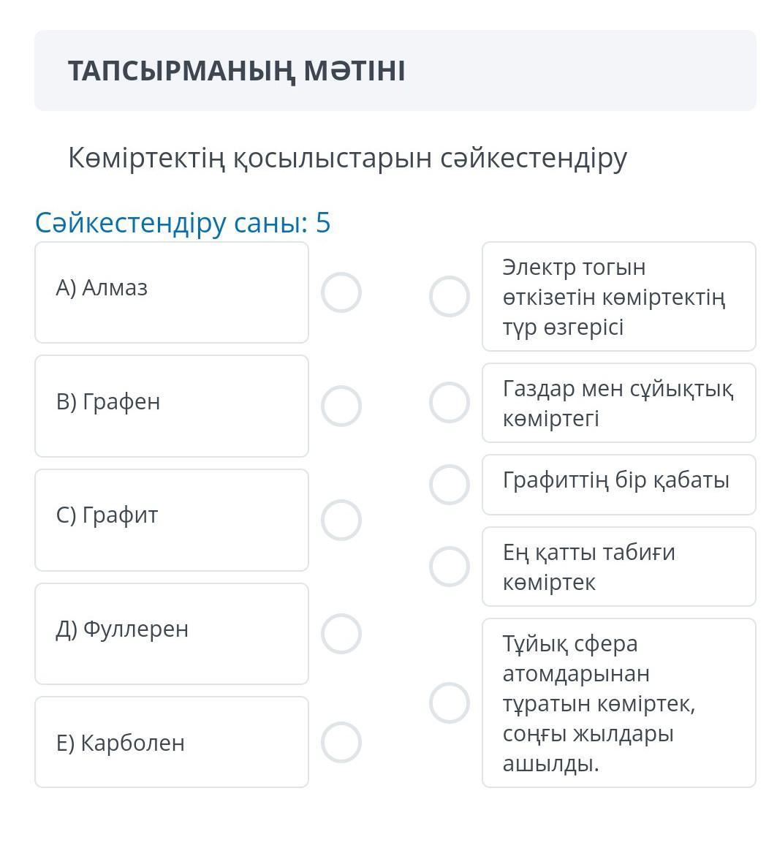The image size is (777, 848).
Task: Select radio for Газдар мен сұйықтық көміртегі
Action: point(449,403)
